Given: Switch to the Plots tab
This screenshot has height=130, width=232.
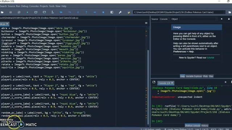Looking at the screenshot, I should (206, 76).
